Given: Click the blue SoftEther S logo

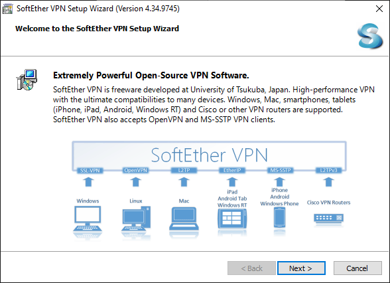Looking at the screenshot, I should tap(370, 36).
